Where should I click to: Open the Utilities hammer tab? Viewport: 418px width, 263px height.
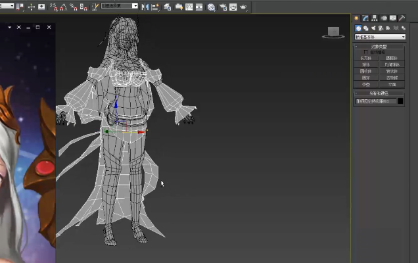coord(401,18)
